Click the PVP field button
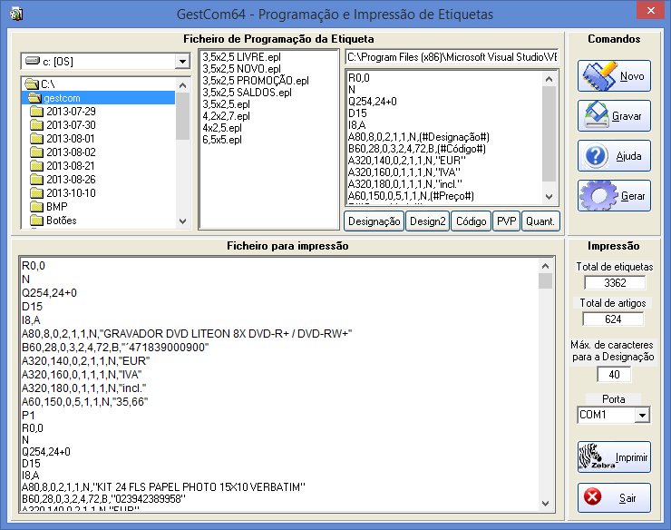 [x=506, y=221]
